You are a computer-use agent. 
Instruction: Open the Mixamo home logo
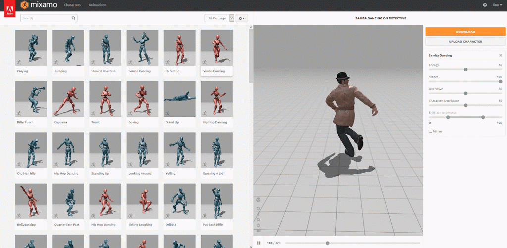pyautogui.click(x=39, y=5)
